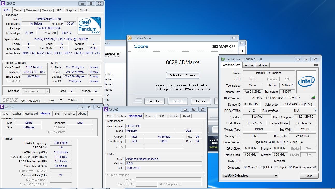Open About tab in top CPU-Z window
This screenshot has height=189, width=335.
click(x=83, y=10)
